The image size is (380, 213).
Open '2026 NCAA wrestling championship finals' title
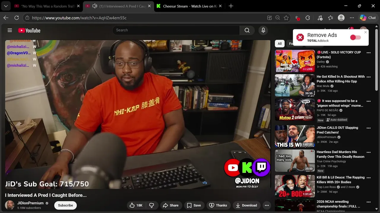[x=338, y=204]
